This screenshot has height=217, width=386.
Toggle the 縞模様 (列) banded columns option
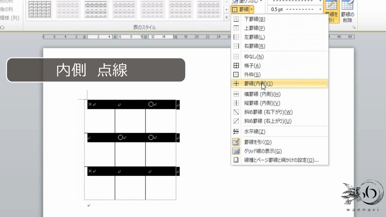(9, 18)
